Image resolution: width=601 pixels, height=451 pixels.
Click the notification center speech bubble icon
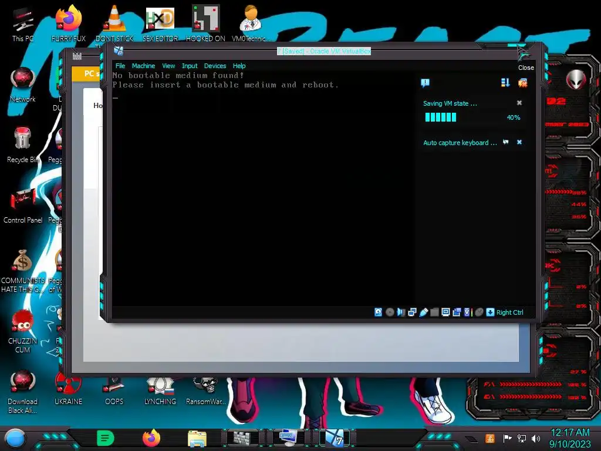point(425,83)
